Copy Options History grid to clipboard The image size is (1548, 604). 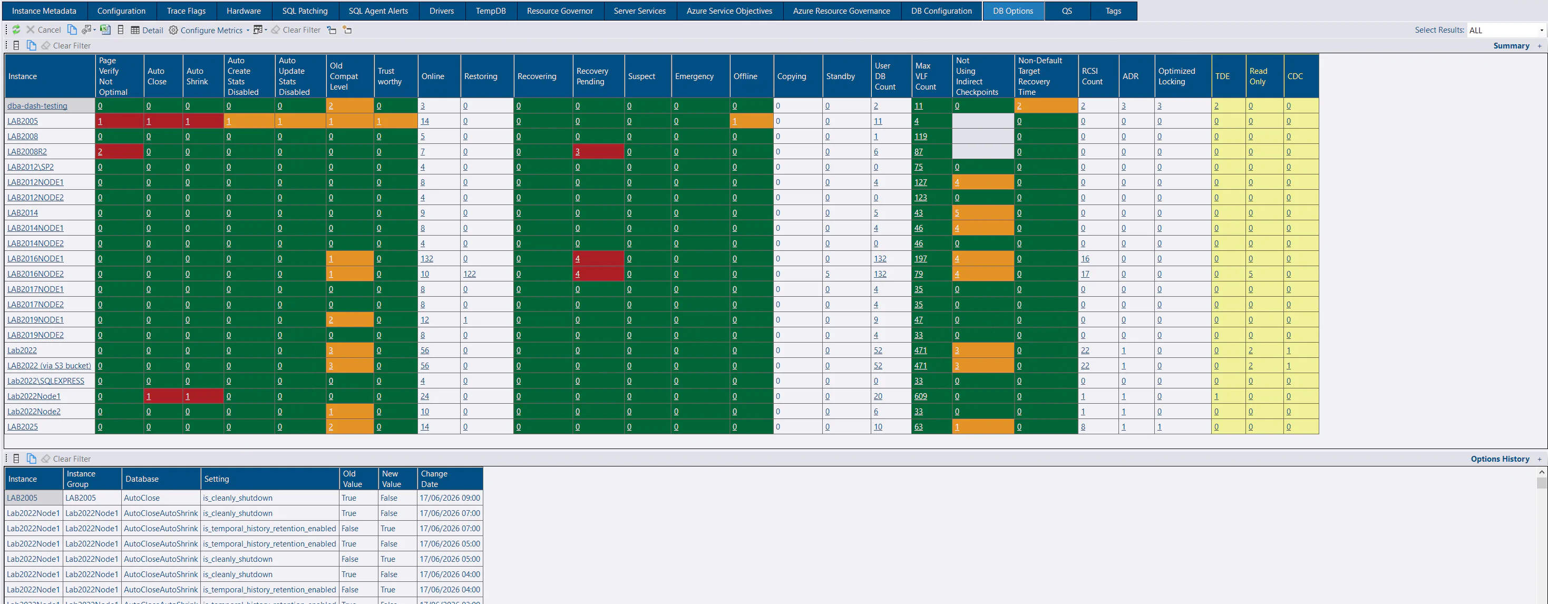coord(31,459)
